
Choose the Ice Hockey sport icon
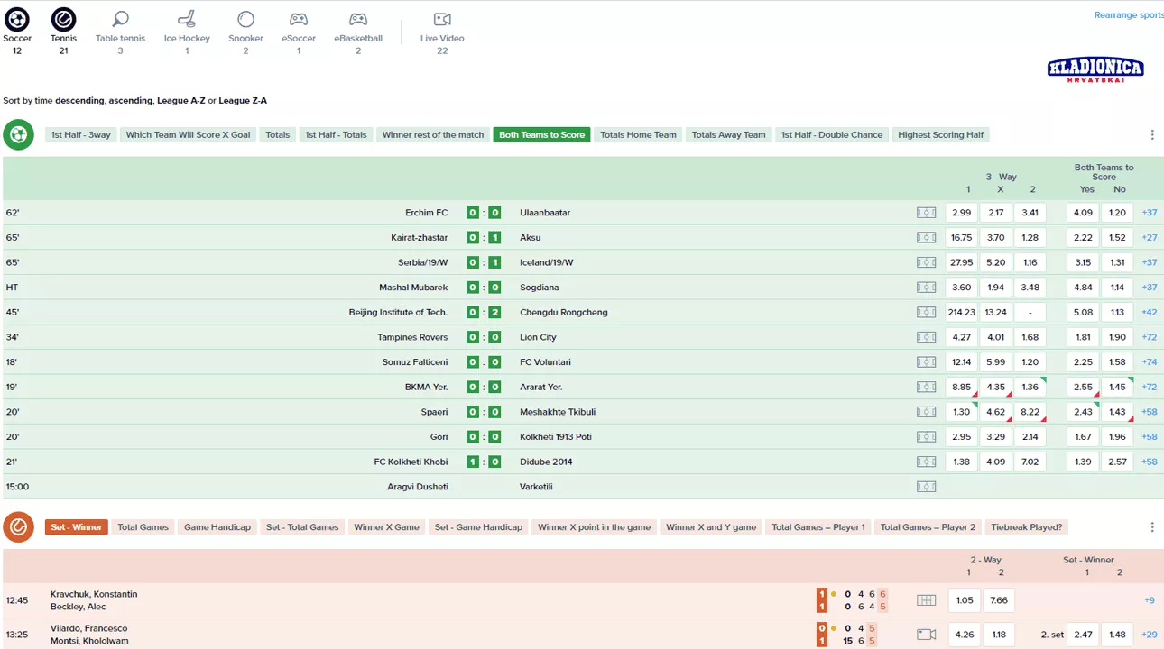coord(187,20)
